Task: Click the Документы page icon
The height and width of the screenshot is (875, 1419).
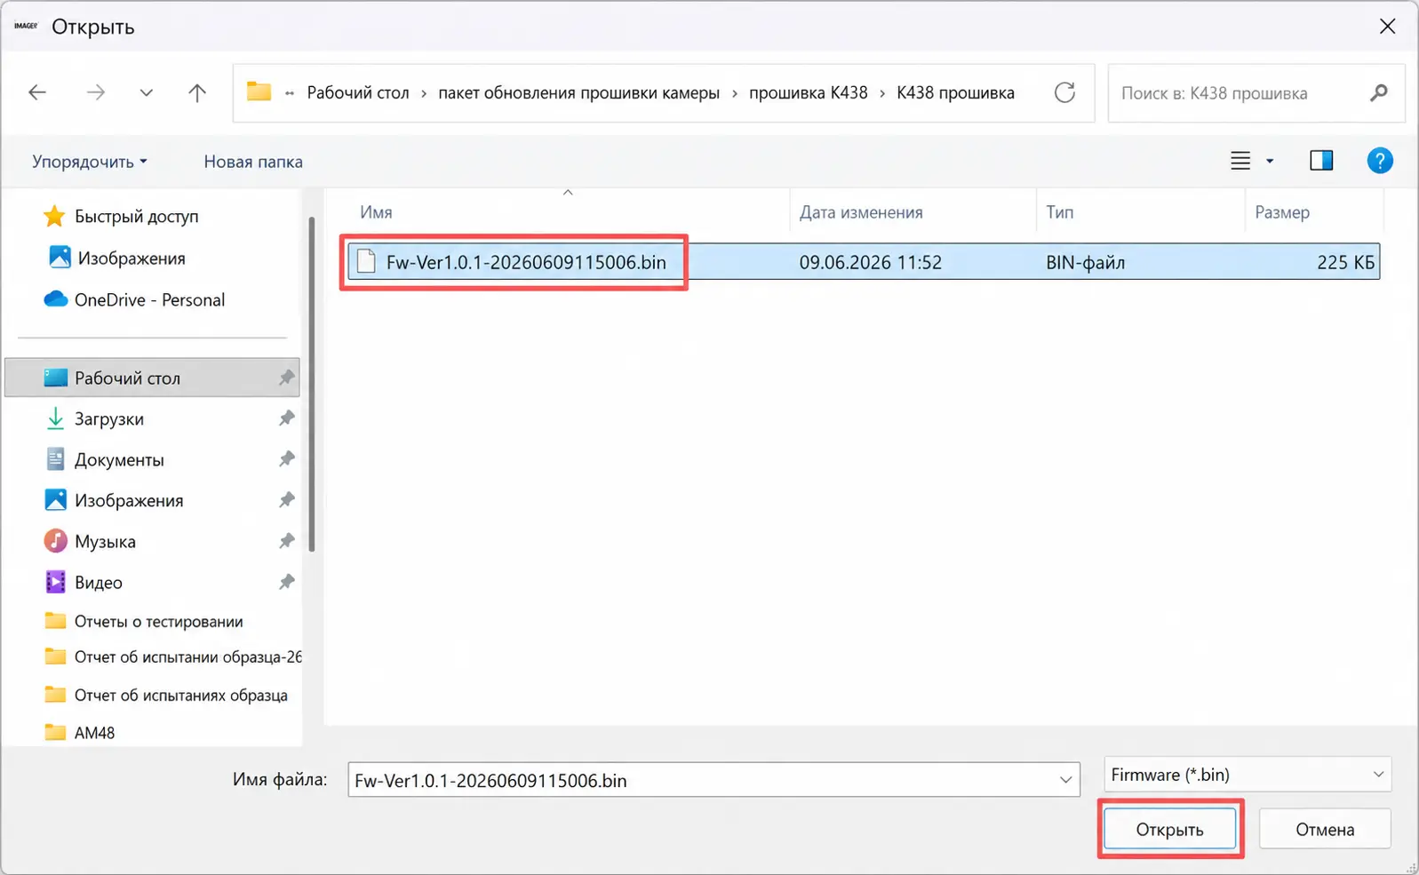Action: click(x=55, y=459)
